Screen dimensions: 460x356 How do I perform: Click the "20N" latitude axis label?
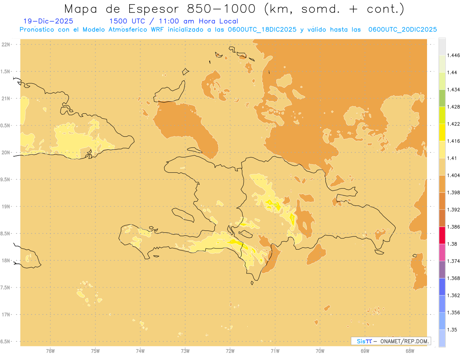pos(7,152)
